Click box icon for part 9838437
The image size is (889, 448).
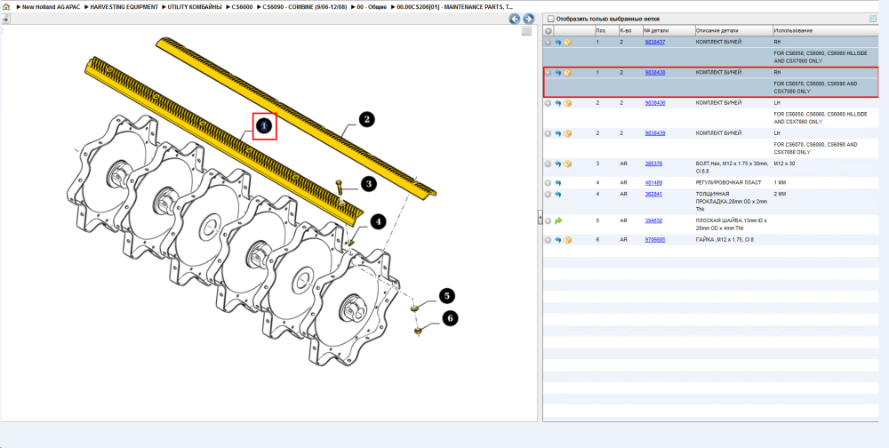(x=567, y=43)
